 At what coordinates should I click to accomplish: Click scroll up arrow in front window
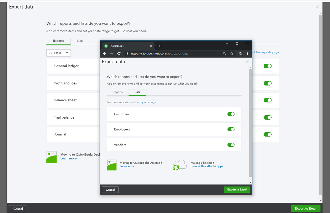tap(250, 68)
